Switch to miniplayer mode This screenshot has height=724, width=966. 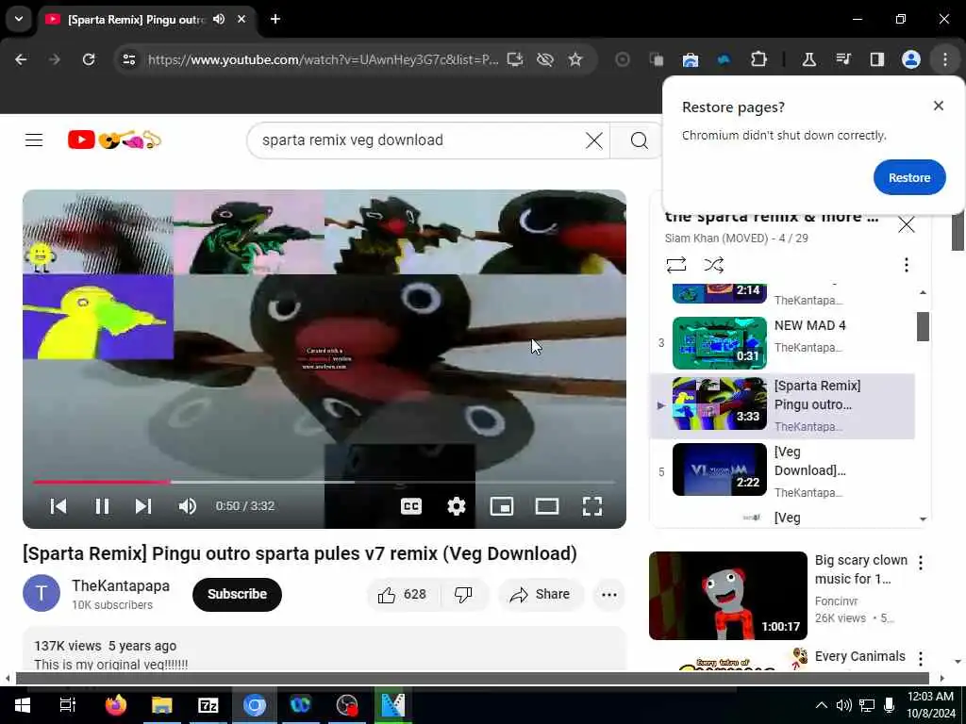coord(502,506)
